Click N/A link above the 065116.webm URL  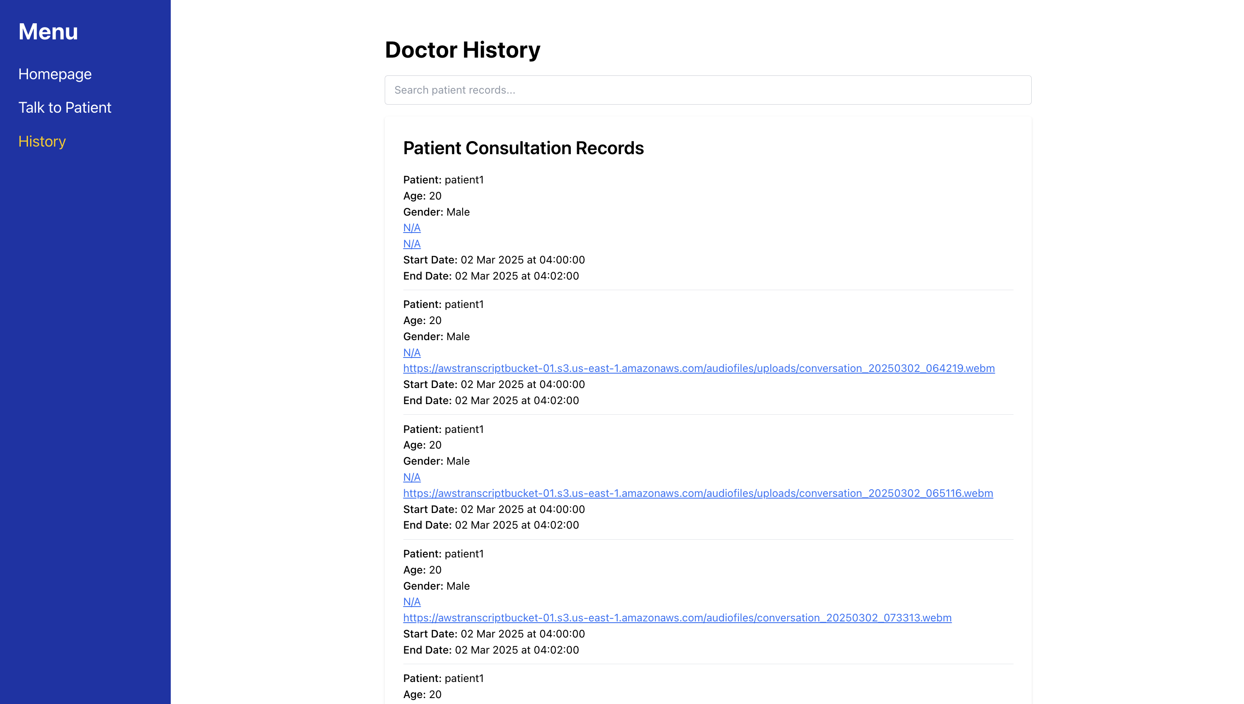[411, 477]
